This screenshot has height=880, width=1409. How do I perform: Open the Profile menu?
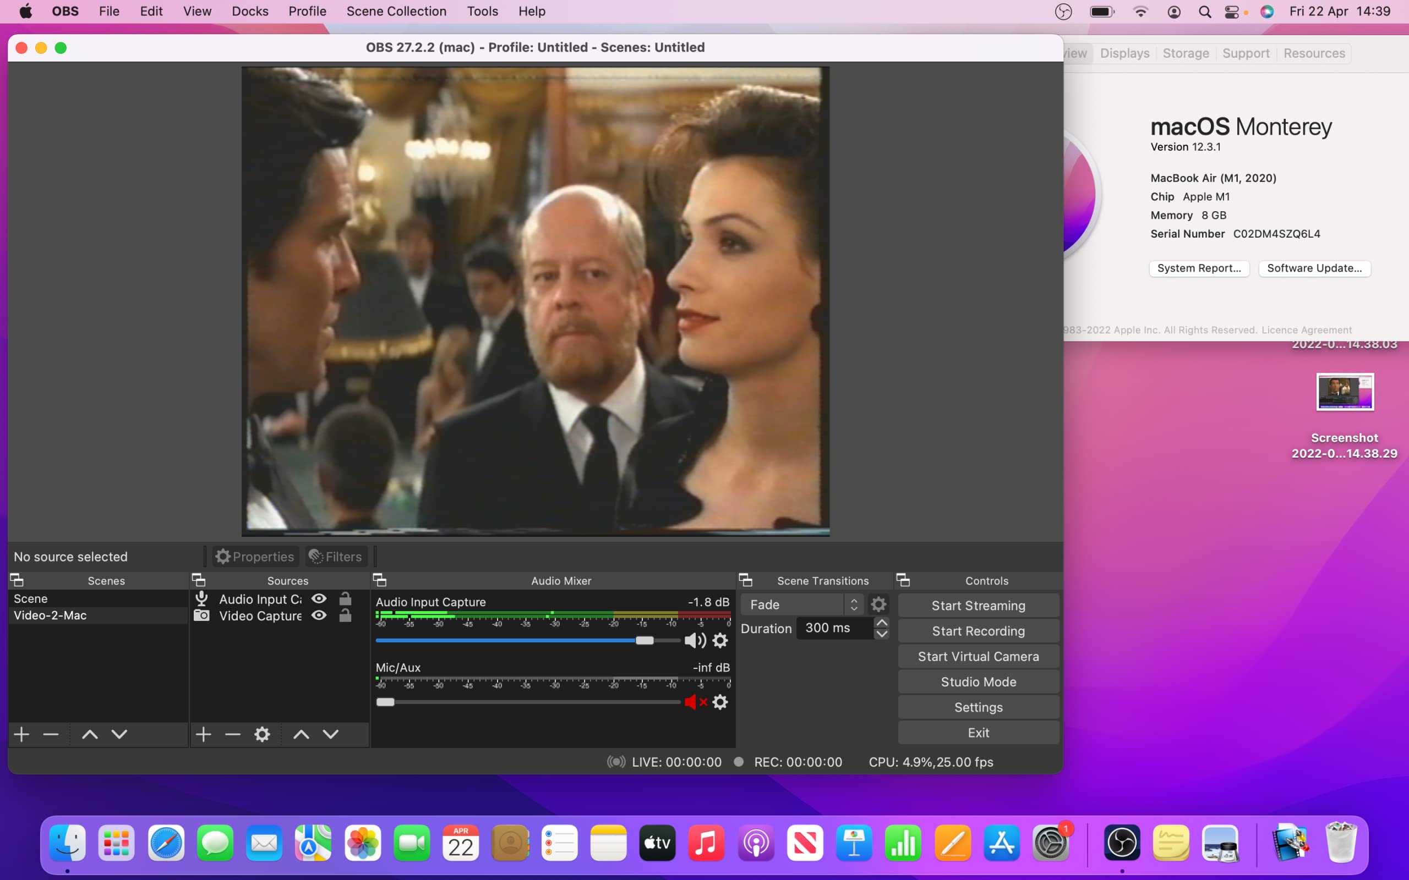pos(308,12)
